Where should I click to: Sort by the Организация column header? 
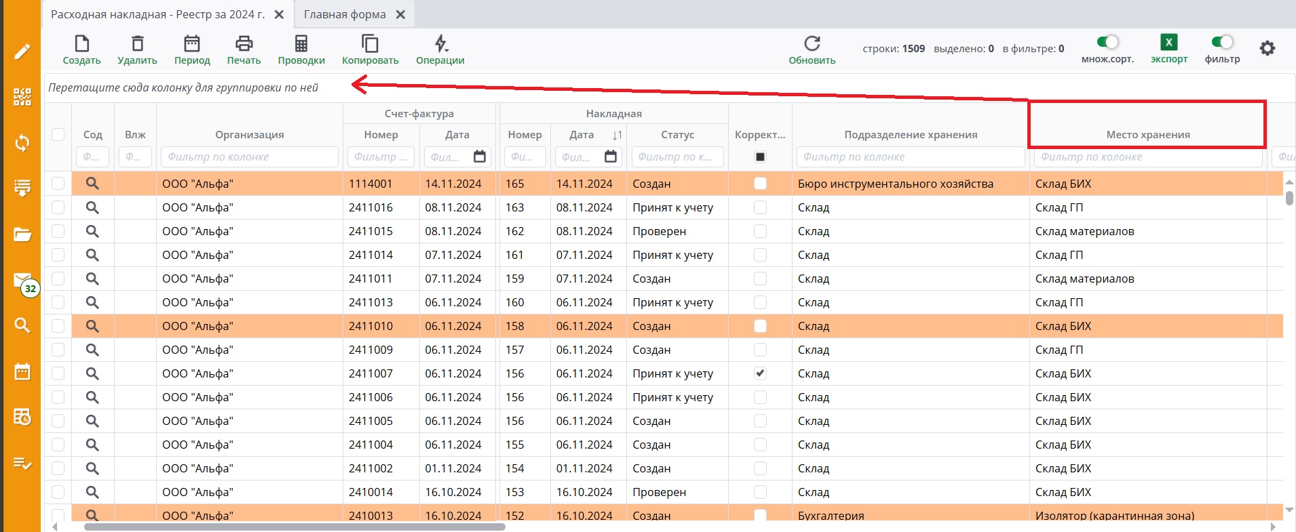coord(249,134)
